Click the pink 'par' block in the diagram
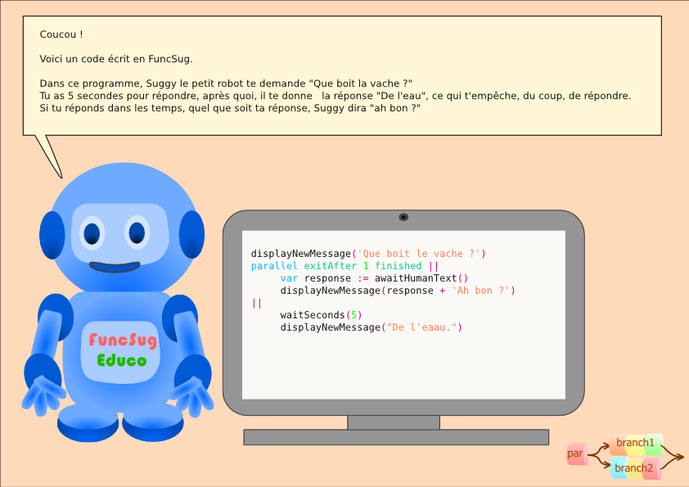This screenshot has height=487, width=689. pyautogui.click(x=576, y=453)
